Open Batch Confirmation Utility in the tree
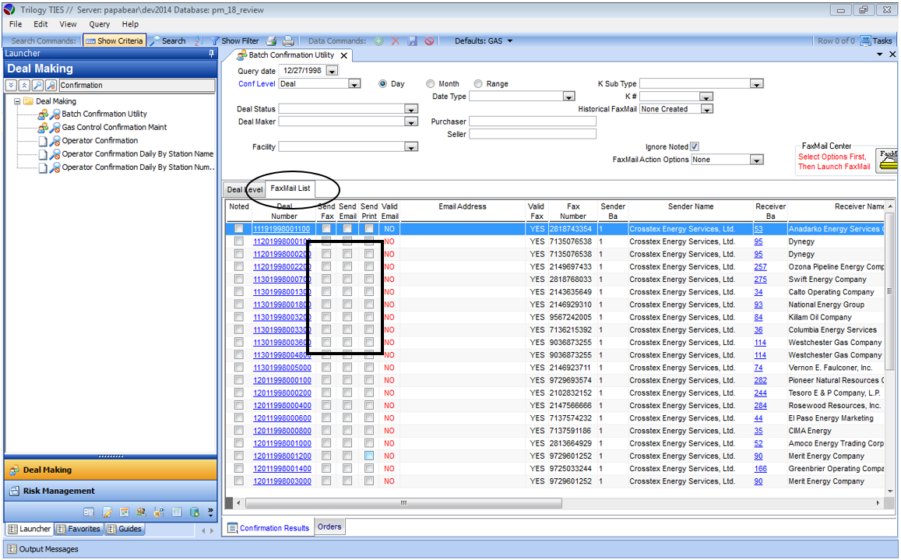 coord(104,114)
